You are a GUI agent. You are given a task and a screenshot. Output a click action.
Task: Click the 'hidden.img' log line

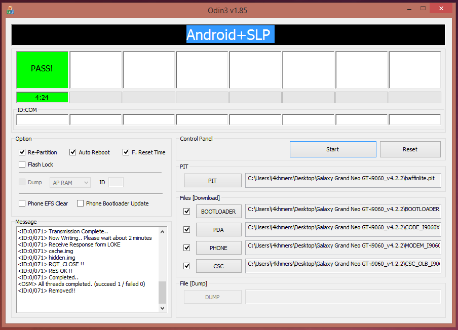(x=47, y=258)
